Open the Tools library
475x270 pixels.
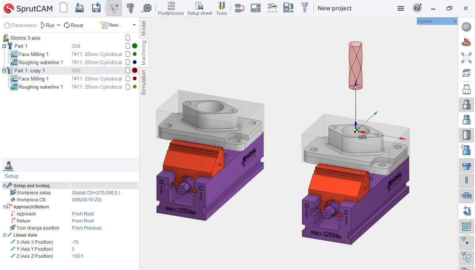pos(222,8)
